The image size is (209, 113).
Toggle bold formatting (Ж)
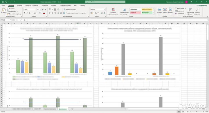[x=24, y=13]
